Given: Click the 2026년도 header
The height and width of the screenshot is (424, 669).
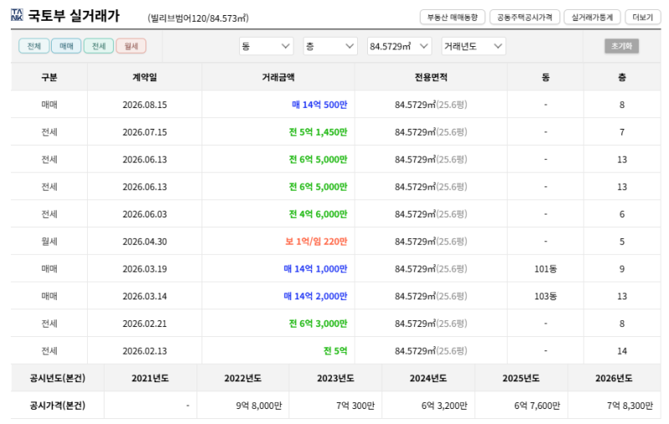Looking at the screenshot, I should 614,378.
